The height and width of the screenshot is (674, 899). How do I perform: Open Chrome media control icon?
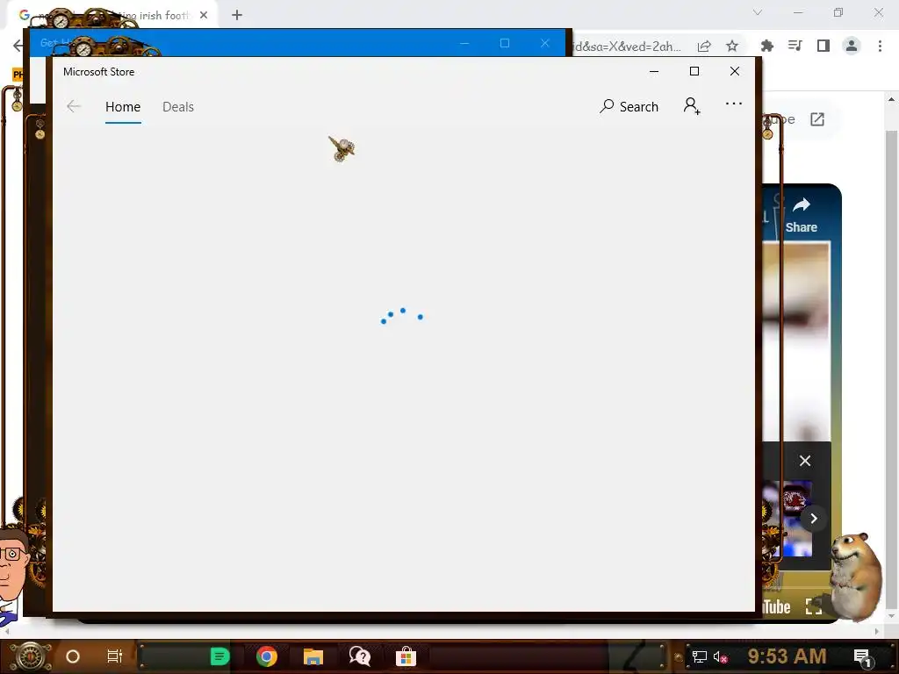coord(795,46)
